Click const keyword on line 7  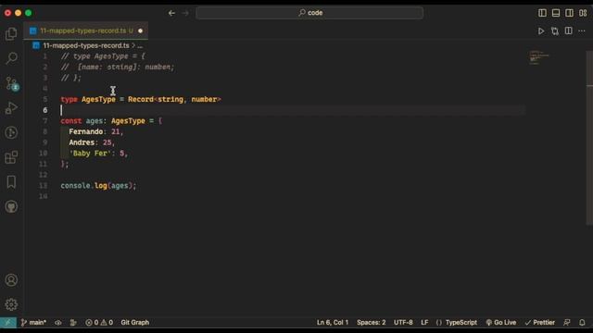71,121
